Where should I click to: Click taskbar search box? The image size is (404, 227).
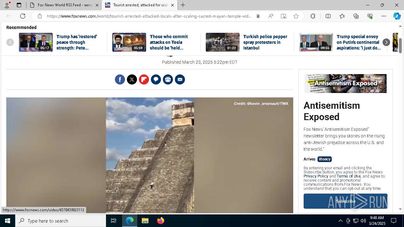point(61,221)
